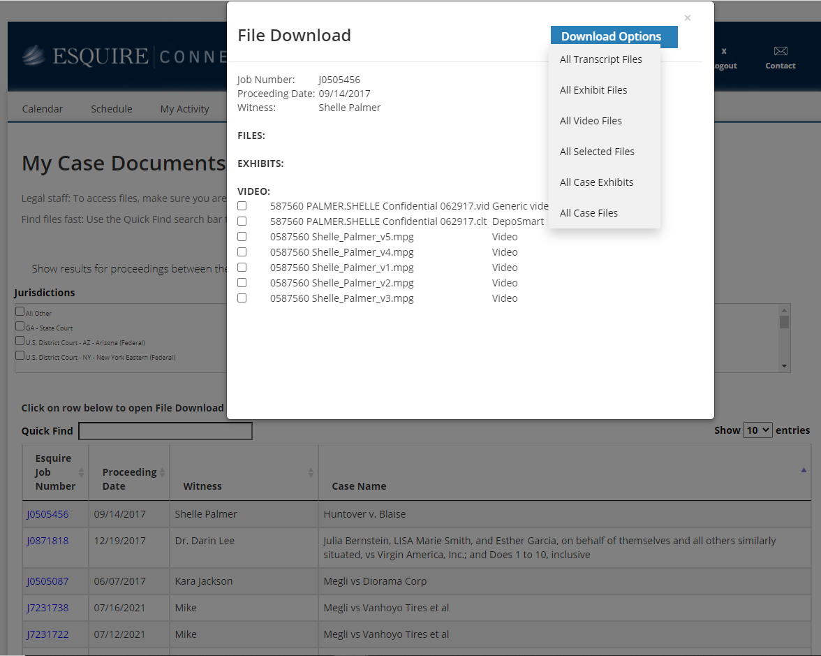Check the Shelle_Palmer_v5.mpg video checkbox
Image resolution: width=821 pixels, height=656 pixels.
pos(242,237)
